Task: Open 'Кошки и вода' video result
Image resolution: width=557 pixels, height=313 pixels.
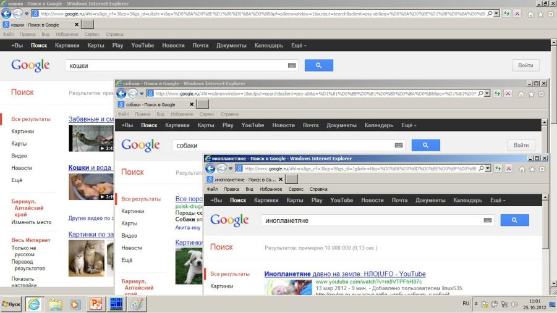Action: coord(90,167)
